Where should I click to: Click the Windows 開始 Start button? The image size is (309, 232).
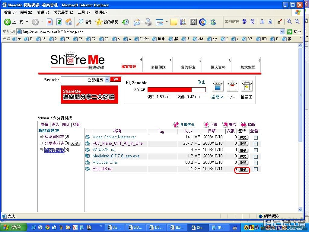point(13,227)
